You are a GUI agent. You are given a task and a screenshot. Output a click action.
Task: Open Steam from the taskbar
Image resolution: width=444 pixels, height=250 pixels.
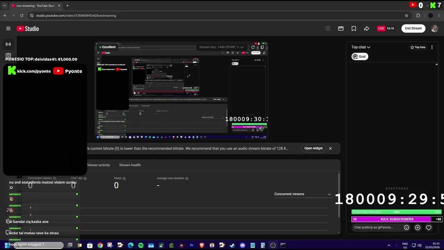[x=232, y=245]
